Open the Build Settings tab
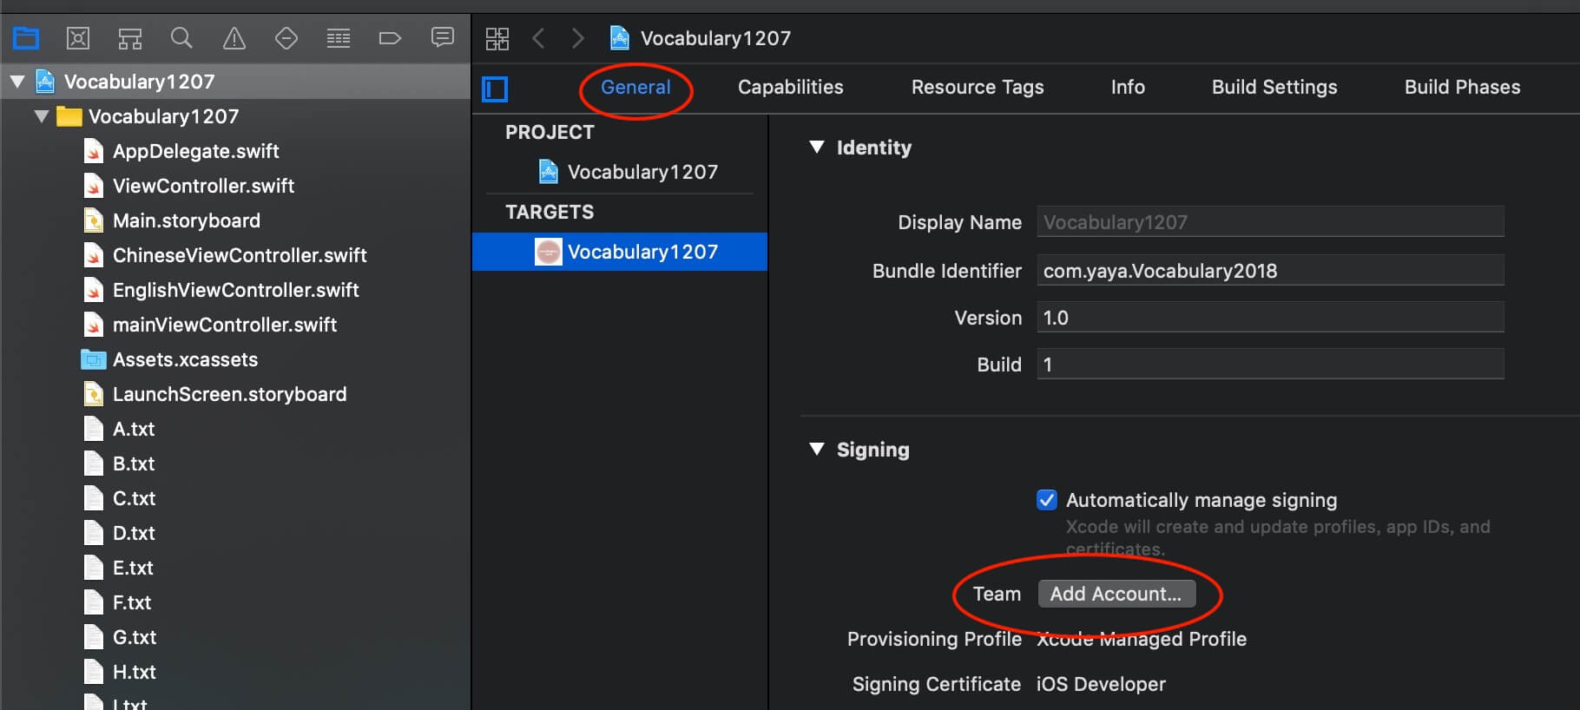Viewport: 1580px width, 710px height. coord(1274,88)
